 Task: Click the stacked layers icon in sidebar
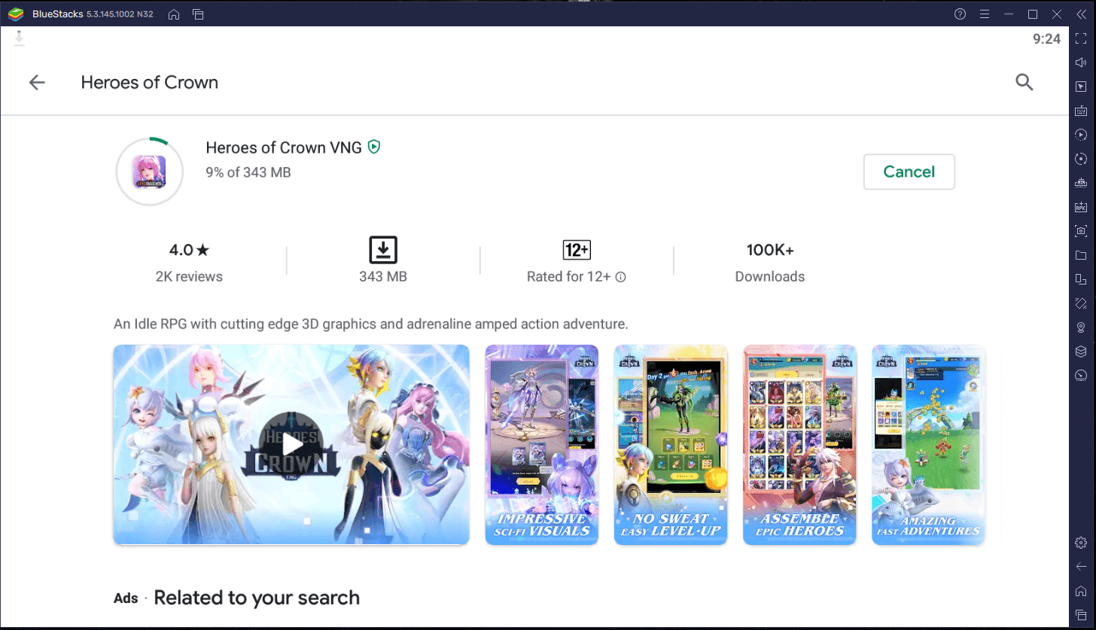[x=1081, y=352]
